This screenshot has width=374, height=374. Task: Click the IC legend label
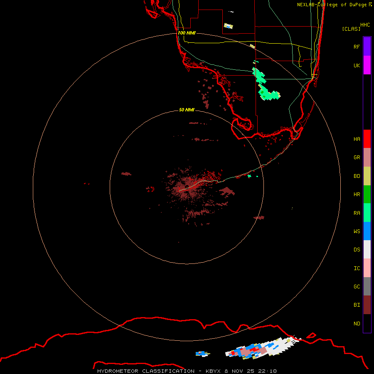point(357,268)
